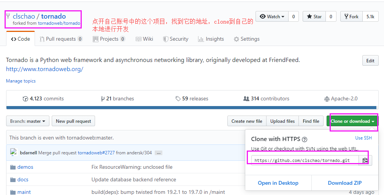This screenshot has width=384, height=195.
Task: Click the stargazers count 0
Action: point(331,16)
